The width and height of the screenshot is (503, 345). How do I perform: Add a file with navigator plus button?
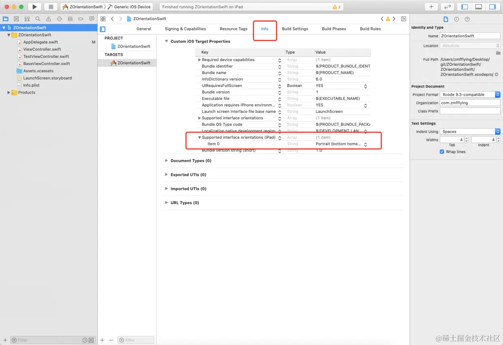(x=5, y=340)
